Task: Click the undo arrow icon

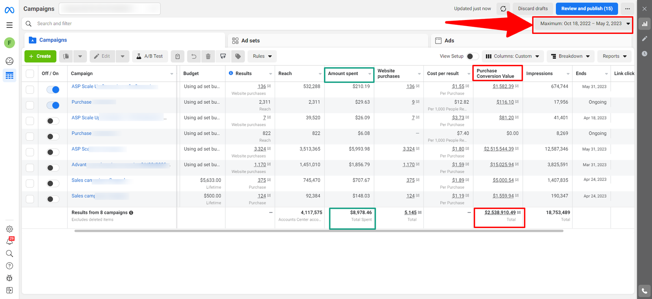Action: pos(194,56)
